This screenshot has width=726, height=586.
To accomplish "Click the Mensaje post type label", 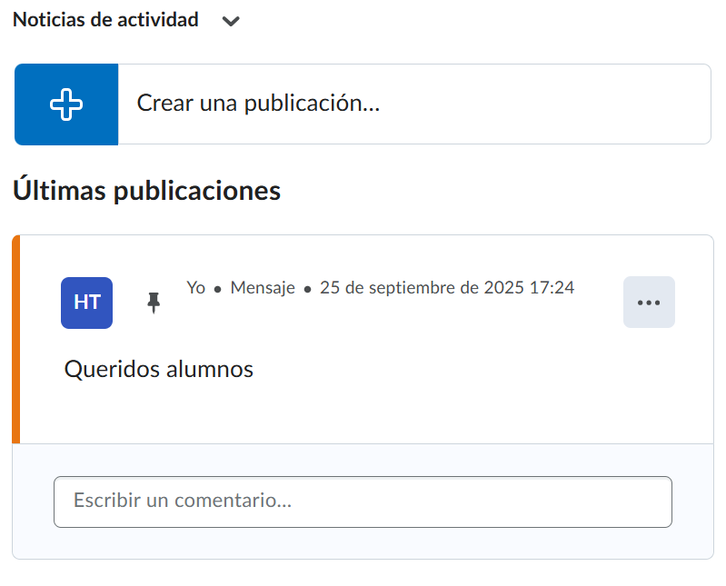I will coord(263,288).
